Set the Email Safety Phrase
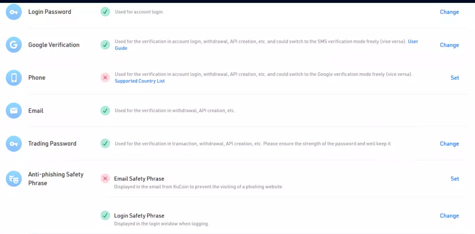The height and width of the screenshot is (234, 475). click(x=455, y=179)
